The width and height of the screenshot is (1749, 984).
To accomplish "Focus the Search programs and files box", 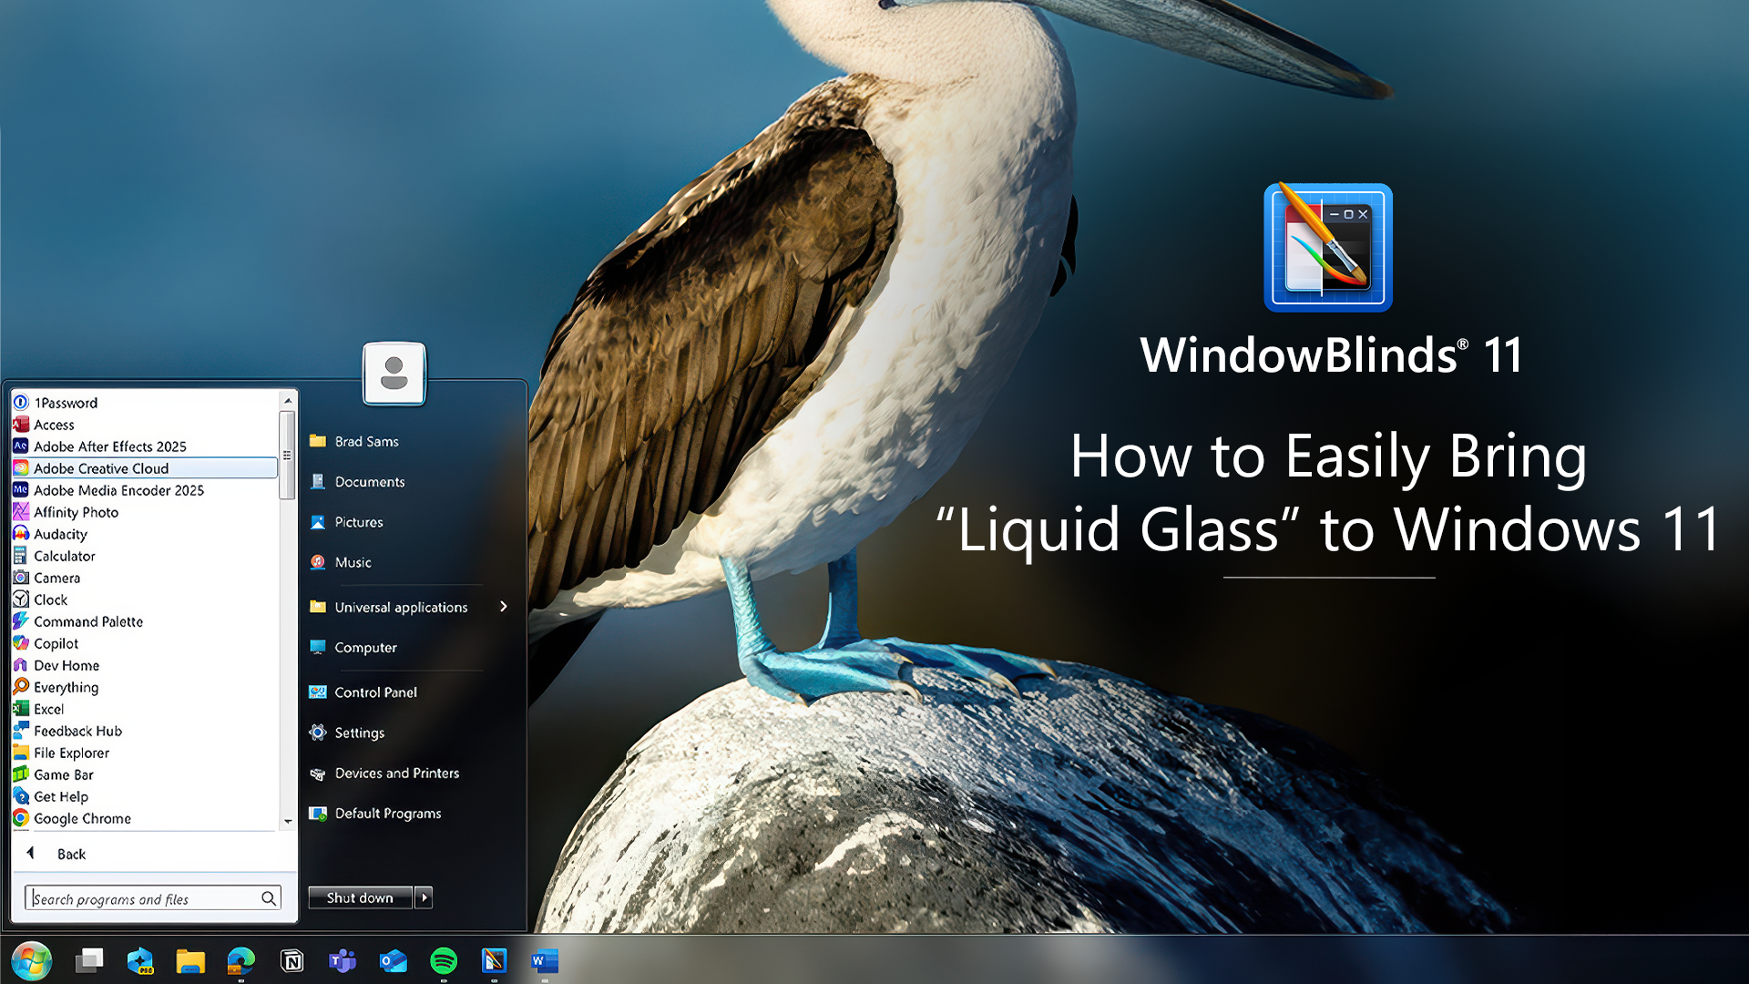I will click(153, 898).
